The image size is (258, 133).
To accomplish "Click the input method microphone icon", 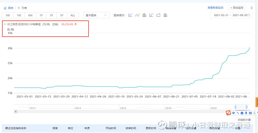I will (x=246, y=113).
